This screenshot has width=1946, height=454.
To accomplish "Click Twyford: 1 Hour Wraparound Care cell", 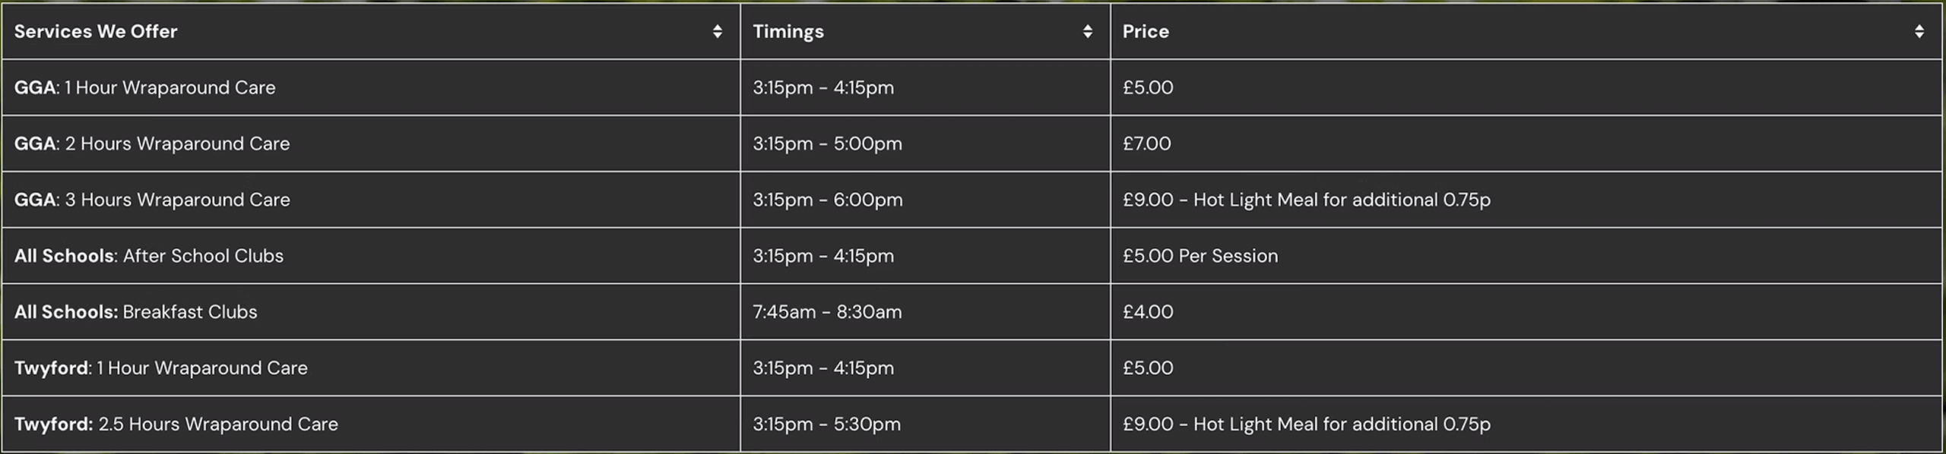I will click(161, 368).
